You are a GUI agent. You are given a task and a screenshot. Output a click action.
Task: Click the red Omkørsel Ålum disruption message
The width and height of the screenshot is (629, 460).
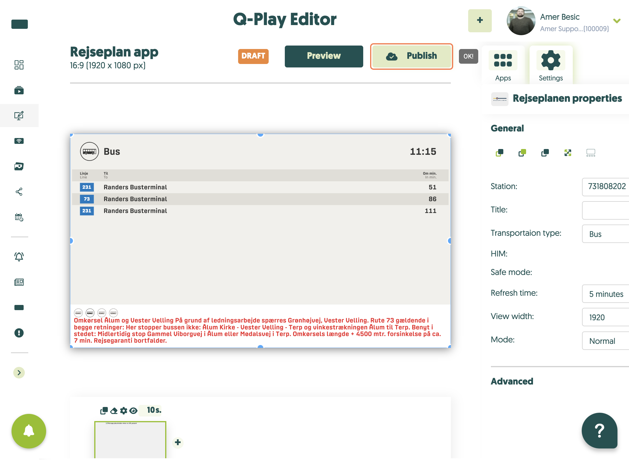(x=257, y=330)
